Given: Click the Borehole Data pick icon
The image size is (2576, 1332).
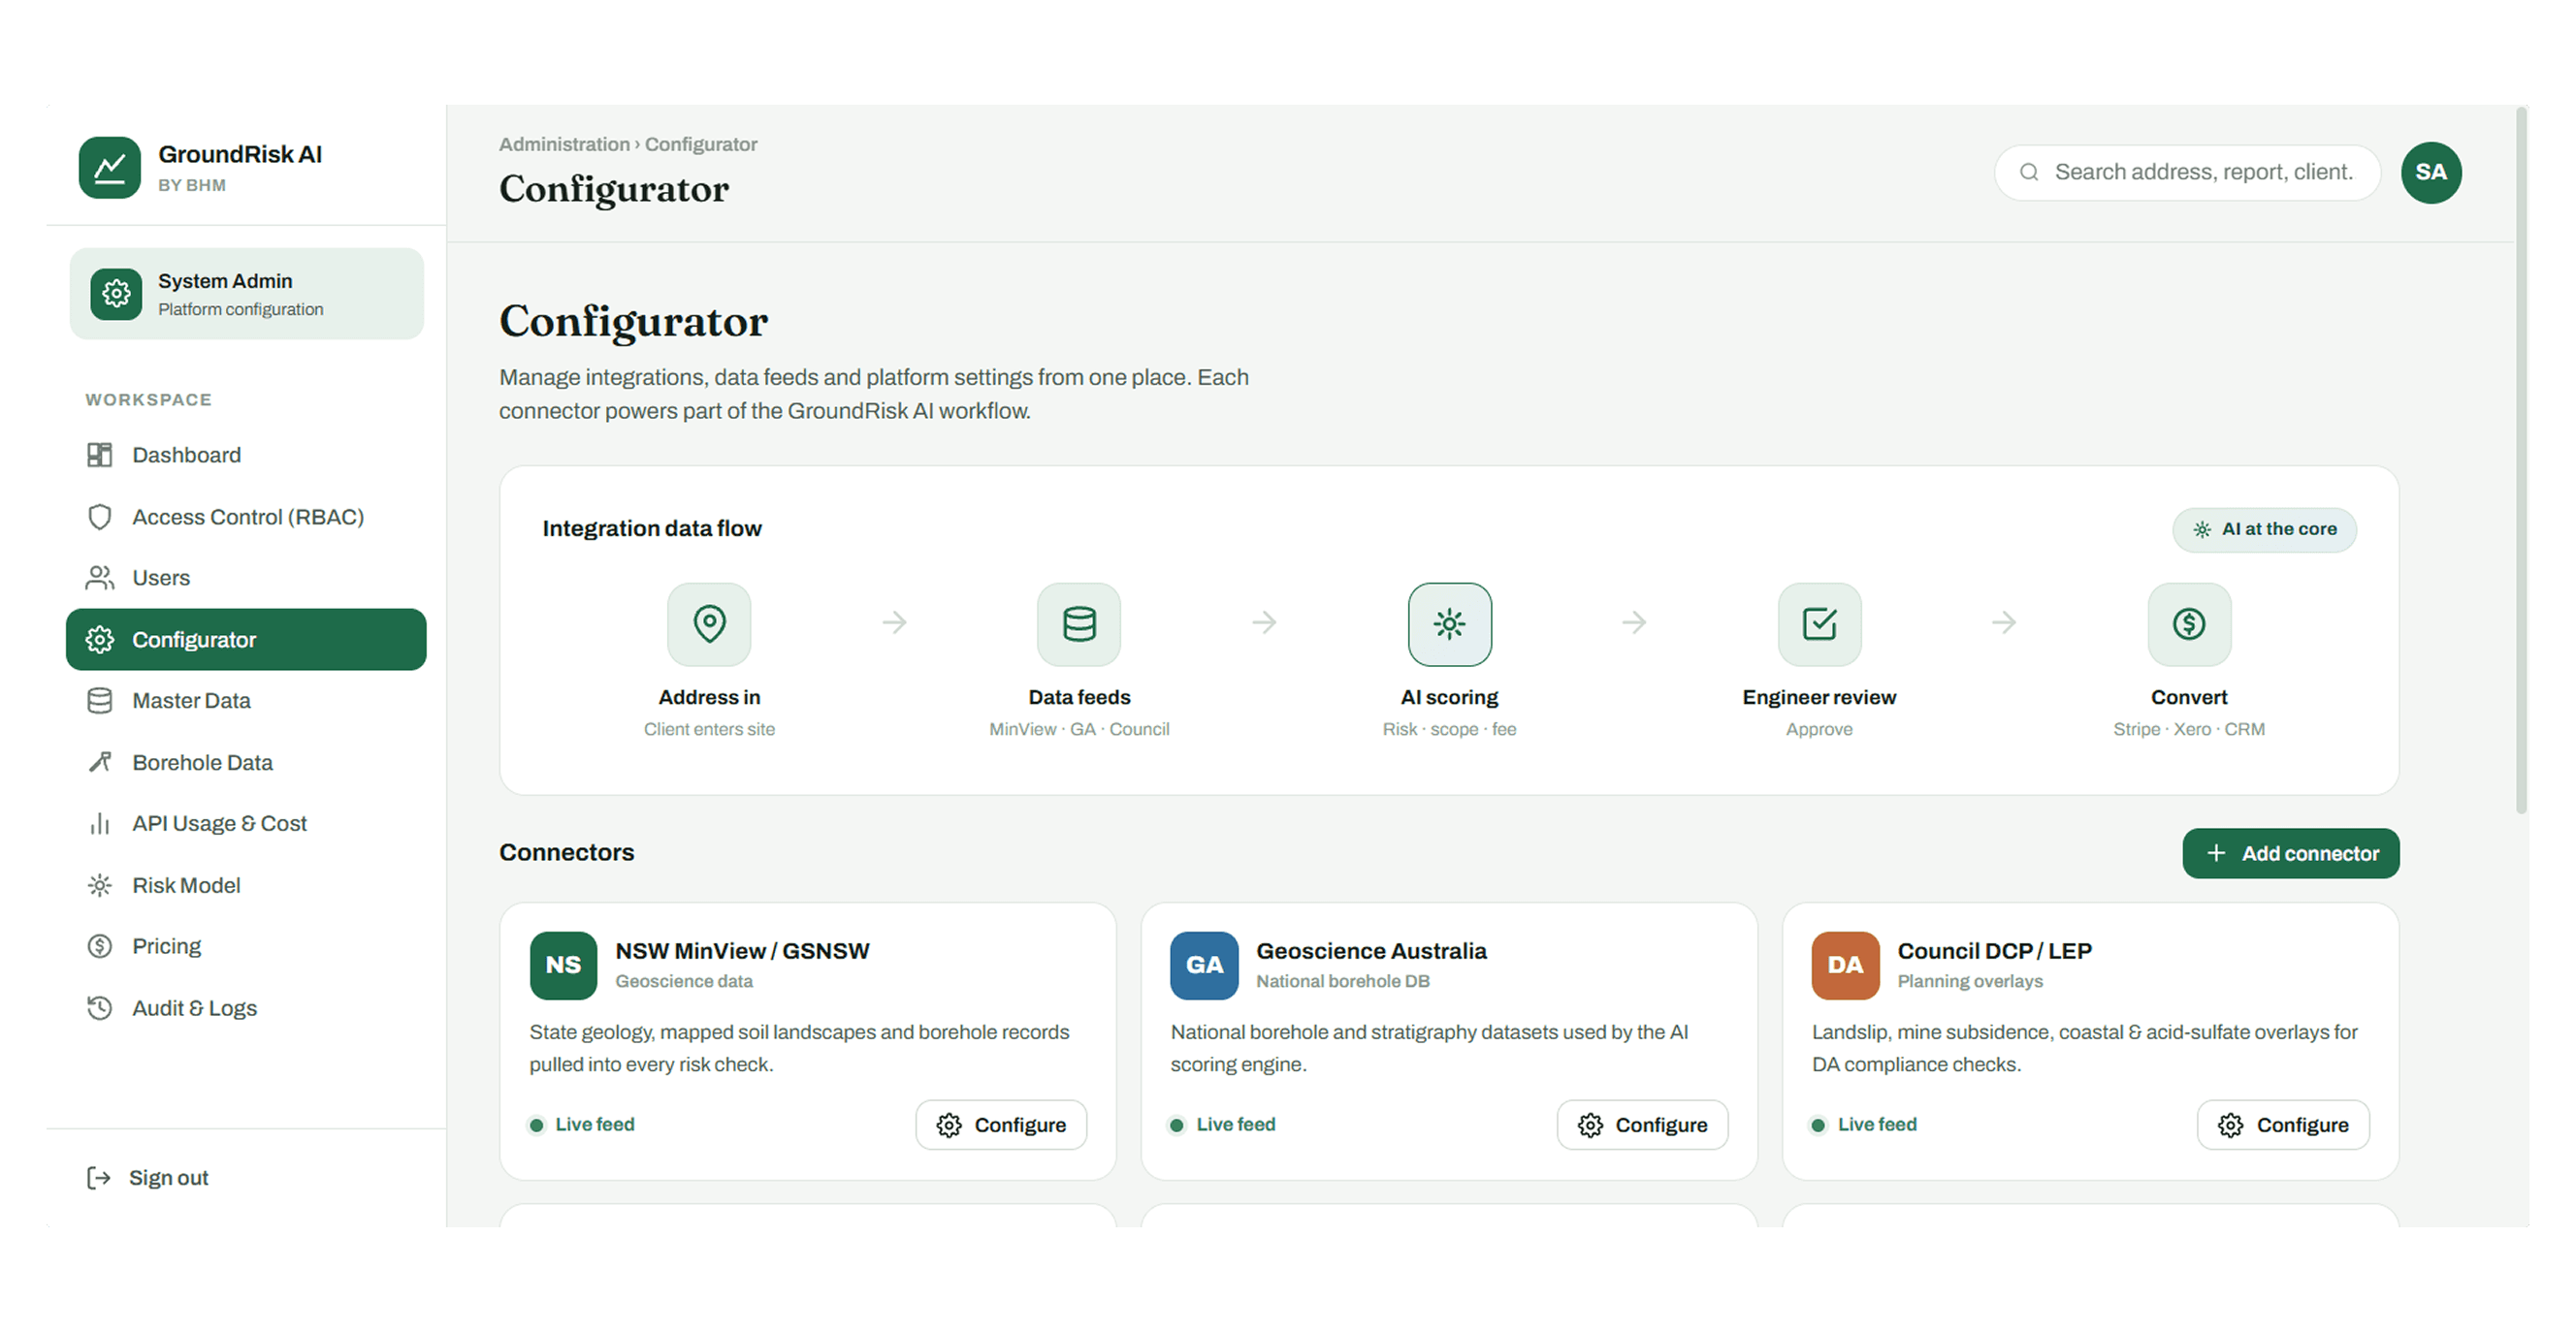Looking at the screenshot, I should click(100, 762).
